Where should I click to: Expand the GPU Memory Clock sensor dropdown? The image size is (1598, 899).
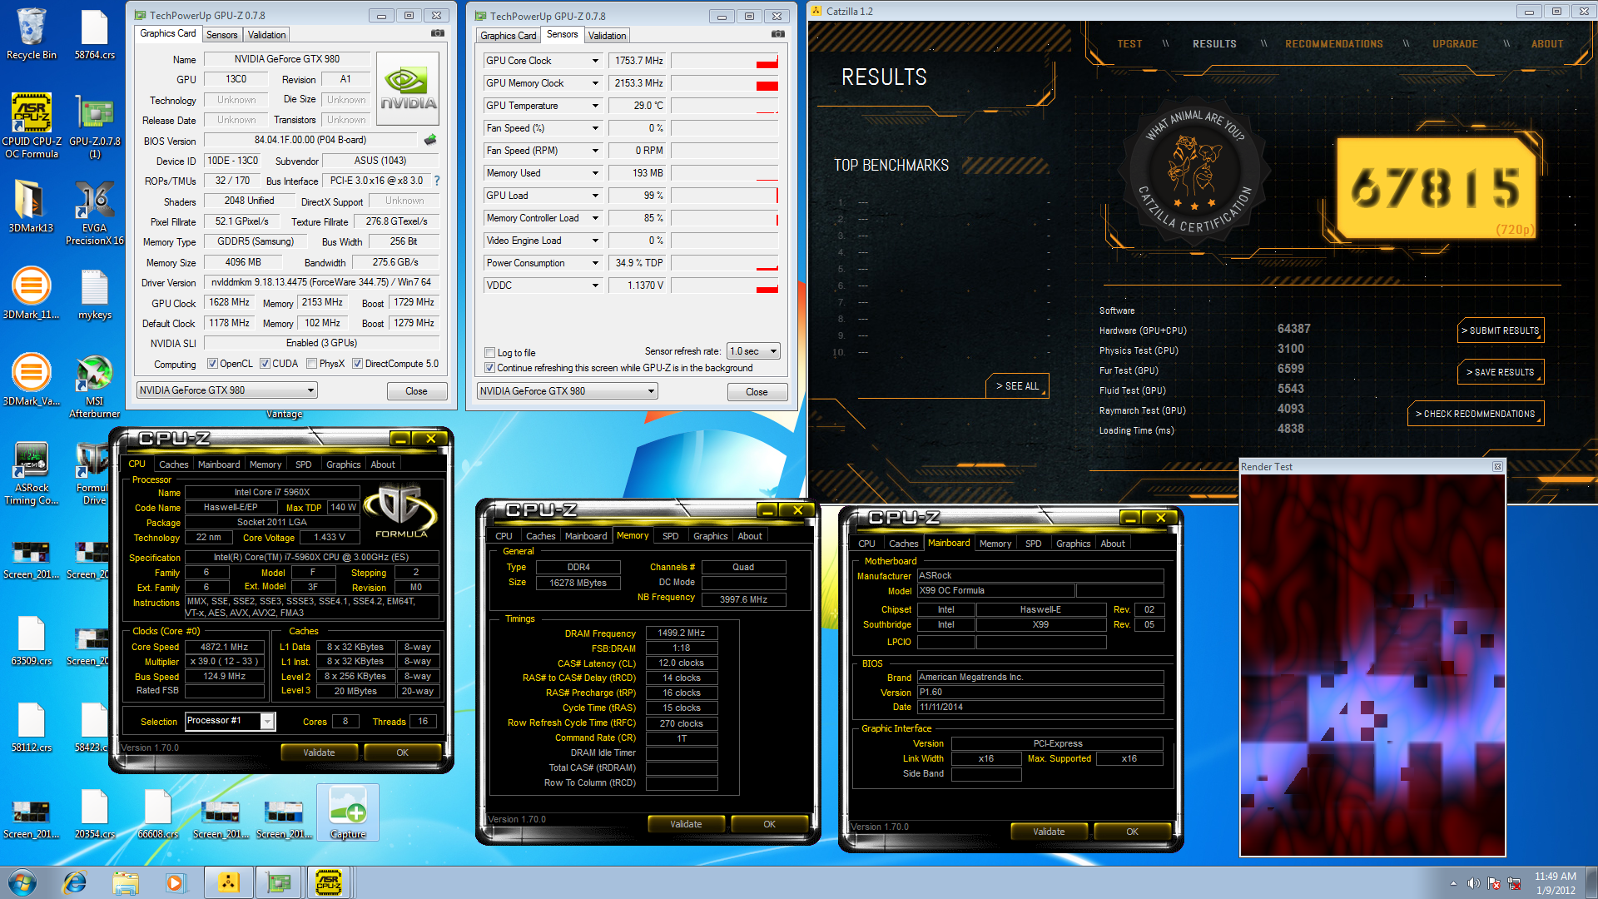(x=595, y=83)
